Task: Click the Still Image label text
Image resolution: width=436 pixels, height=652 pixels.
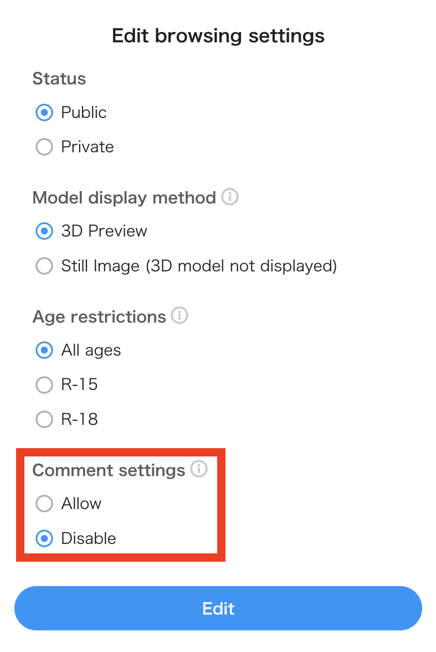Action: click(x=198, y=266)
